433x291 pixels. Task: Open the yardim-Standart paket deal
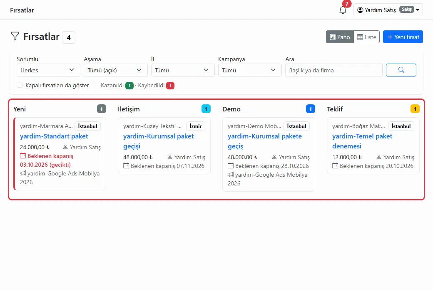(x=54, y=136)
